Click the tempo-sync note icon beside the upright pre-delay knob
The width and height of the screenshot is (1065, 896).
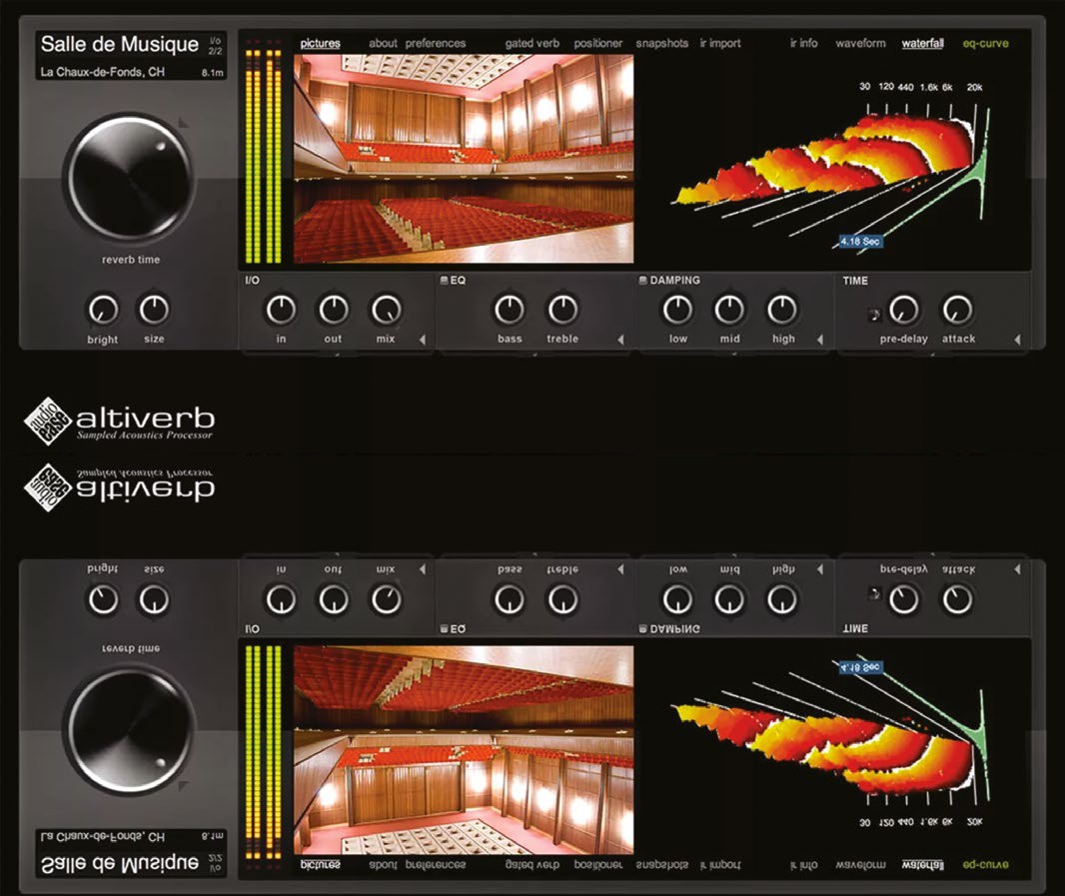875,314
